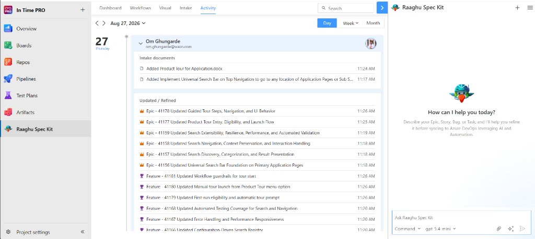This screenshot has height=239, width=535.
Task: Select the Month view button
Action: [x=373, y=23]
